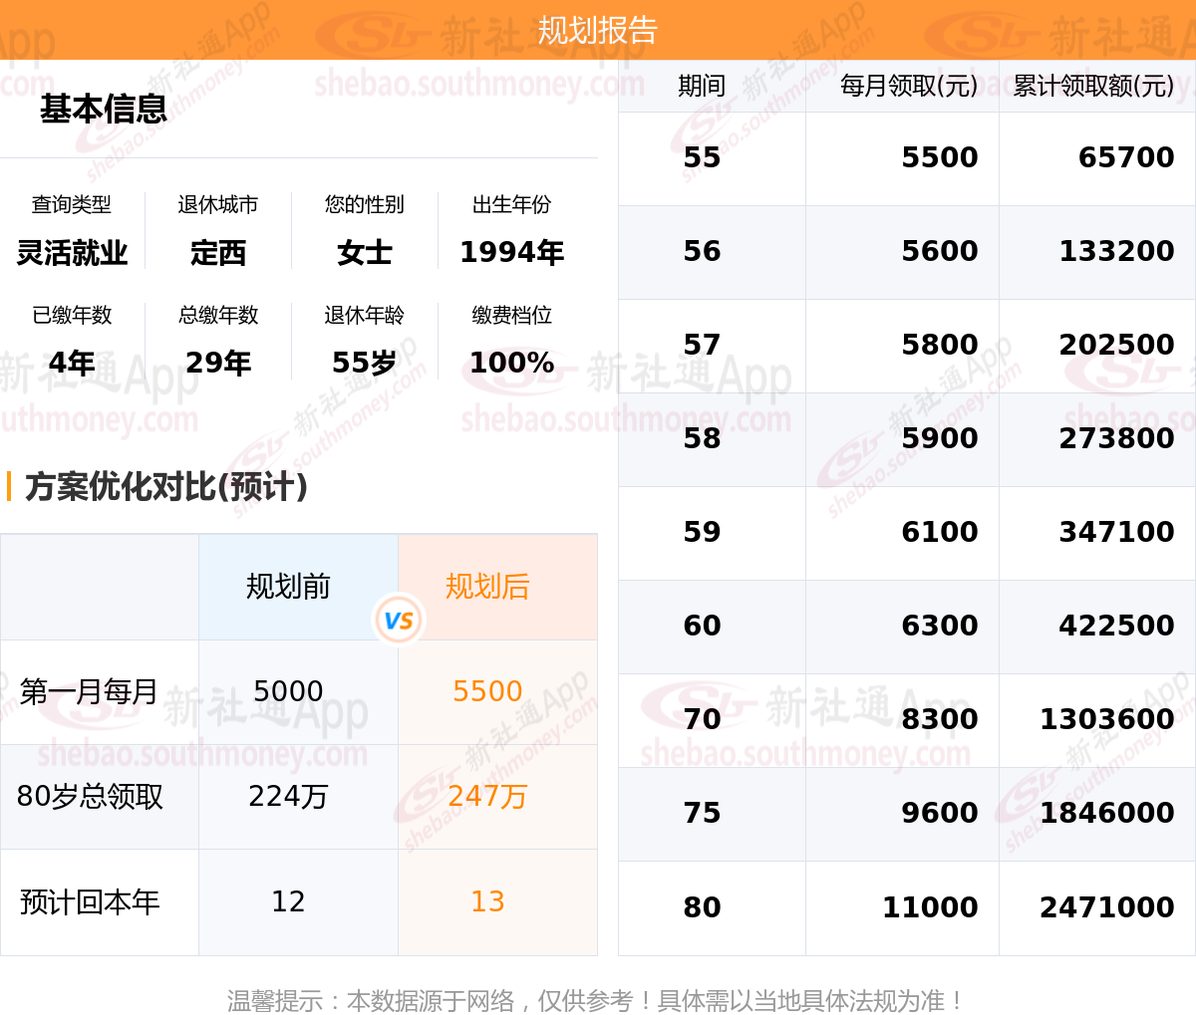Click monthly amount 6300
The height and width of the screenshot is (1015, 1196).
(x=940, y=626)
